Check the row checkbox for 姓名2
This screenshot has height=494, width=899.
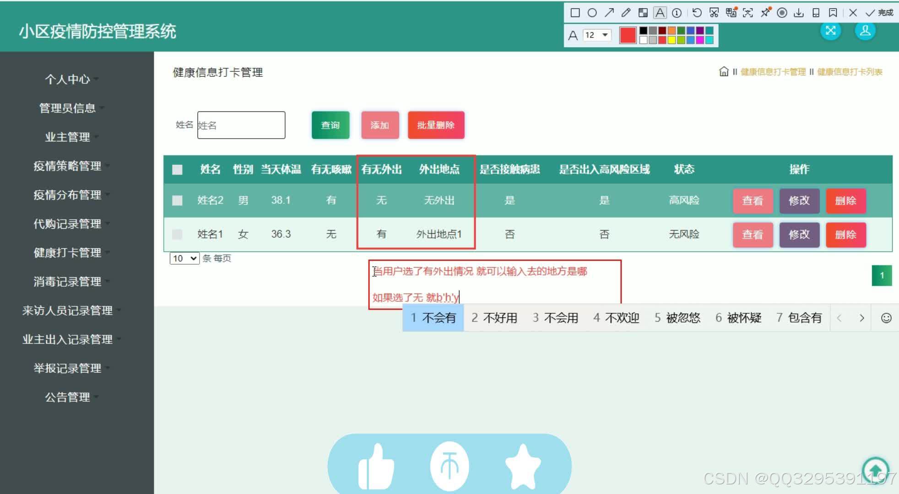(177, 200)
